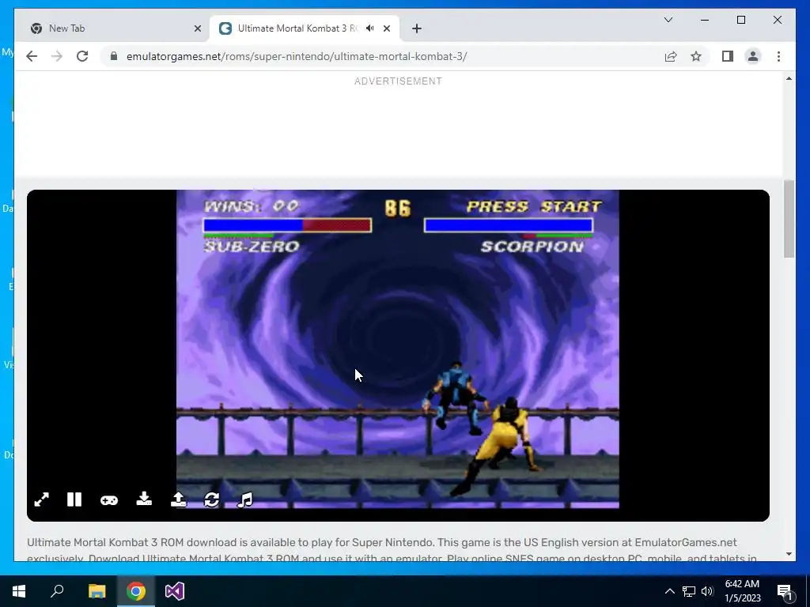Close the New Tab tab
This screenshot has height=607, width=810.
(197, 28)
